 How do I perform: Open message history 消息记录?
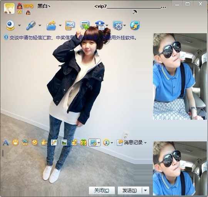click(129, 143)
